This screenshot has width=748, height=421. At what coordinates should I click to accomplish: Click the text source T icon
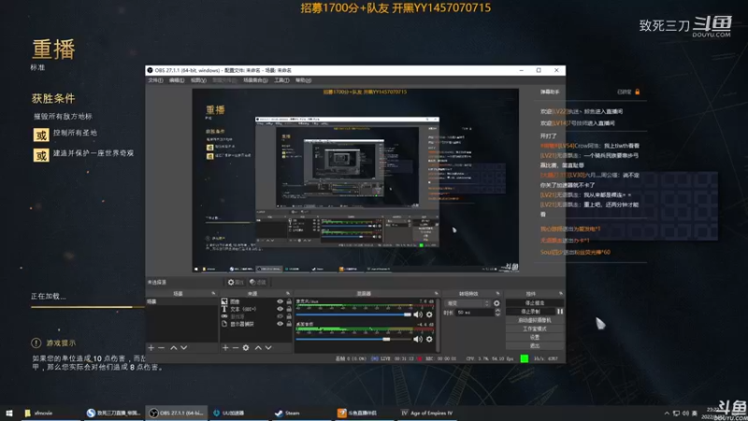coord(224,309)
